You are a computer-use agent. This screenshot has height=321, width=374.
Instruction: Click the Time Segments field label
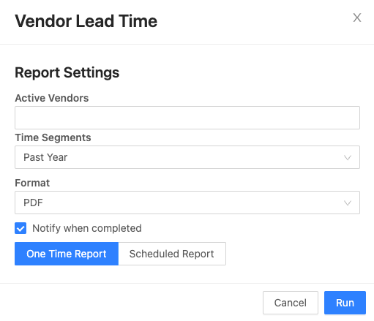pyautogui.click(x=53, y=137)
